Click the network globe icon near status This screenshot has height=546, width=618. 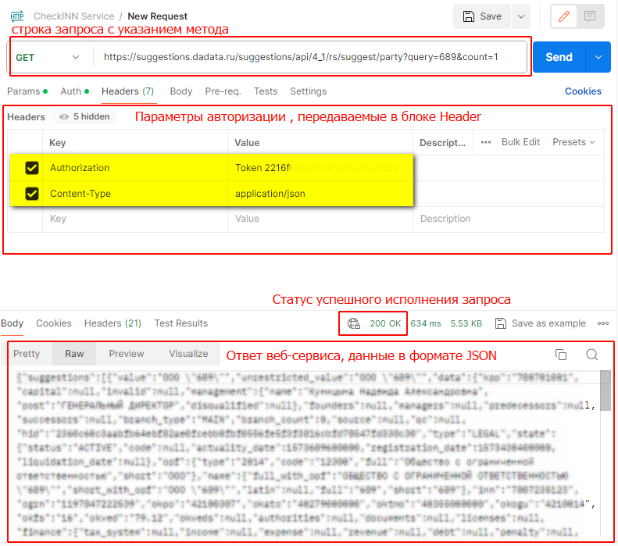(x=354, y=323)
